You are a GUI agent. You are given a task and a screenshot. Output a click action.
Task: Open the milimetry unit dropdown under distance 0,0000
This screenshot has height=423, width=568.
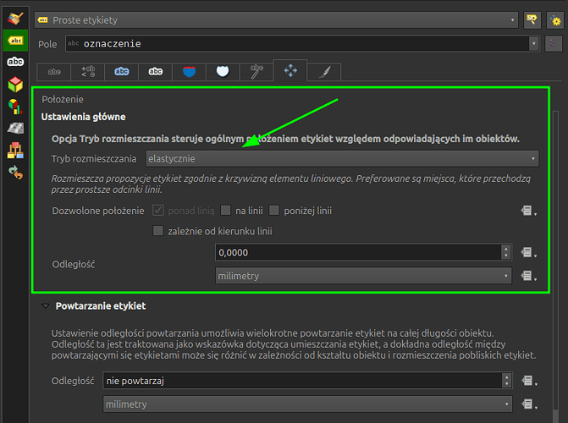(x=363, y=276)
